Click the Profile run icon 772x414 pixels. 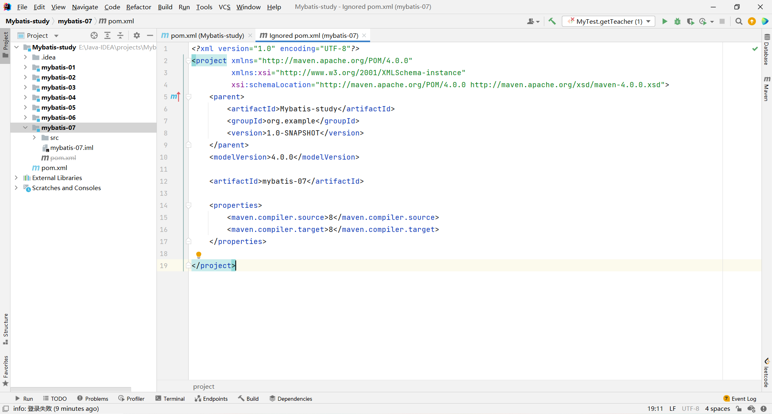coord(703,21)
